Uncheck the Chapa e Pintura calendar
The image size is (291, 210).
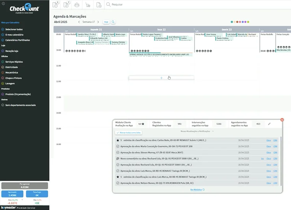pyautogui.click(x=3, y=78)
